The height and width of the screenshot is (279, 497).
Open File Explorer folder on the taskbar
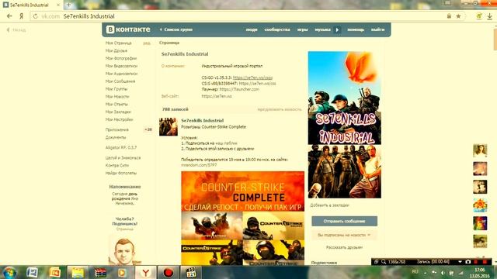pyautogui.click(x=78, y=272)
